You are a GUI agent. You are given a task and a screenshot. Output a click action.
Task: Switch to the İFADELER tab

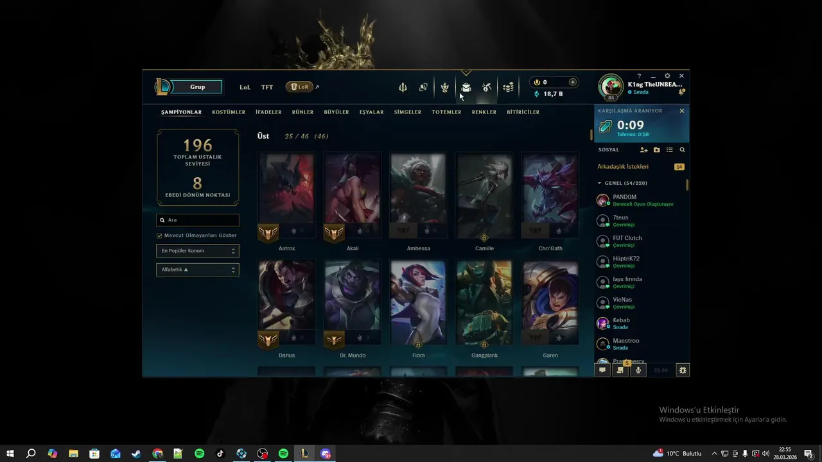268,112
